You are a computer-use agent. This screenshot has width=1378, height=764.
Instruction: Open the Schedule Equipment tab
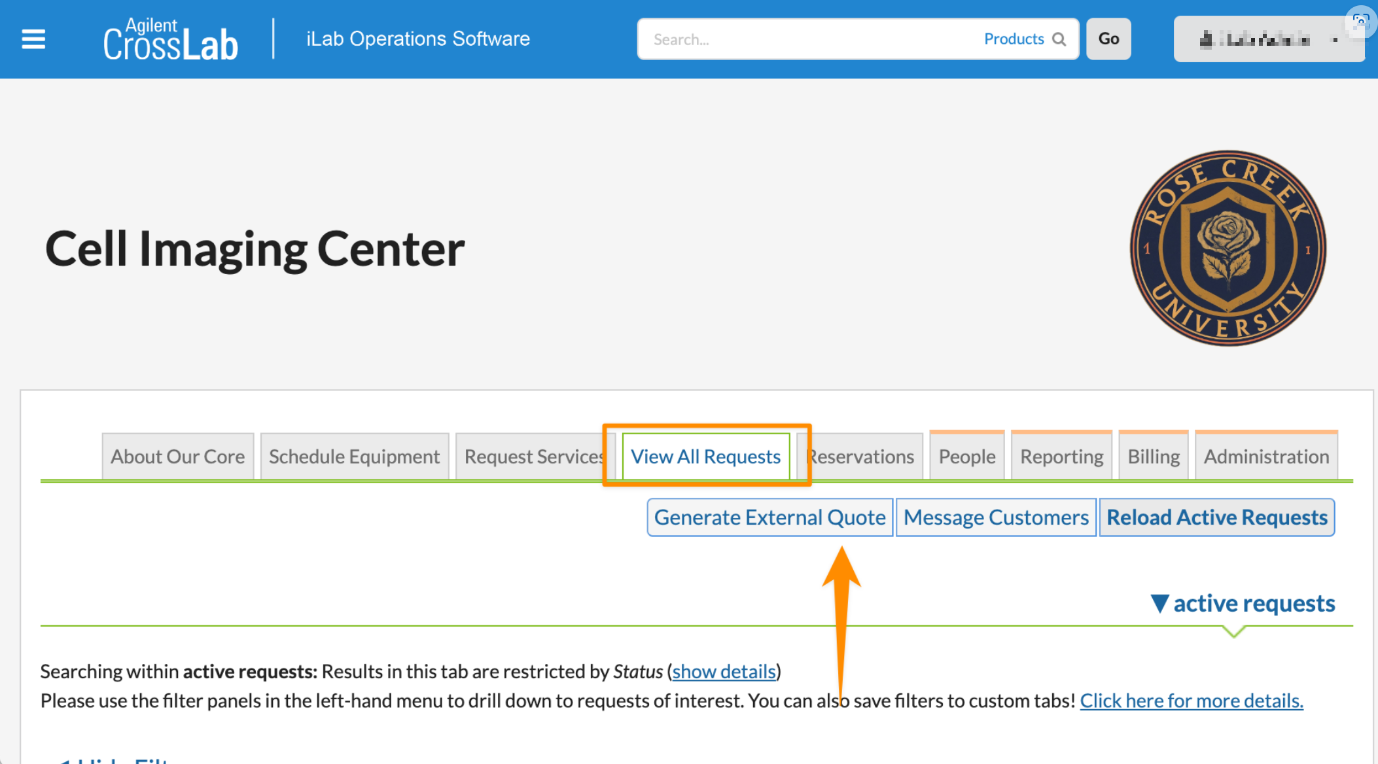[x=354, y=457]
